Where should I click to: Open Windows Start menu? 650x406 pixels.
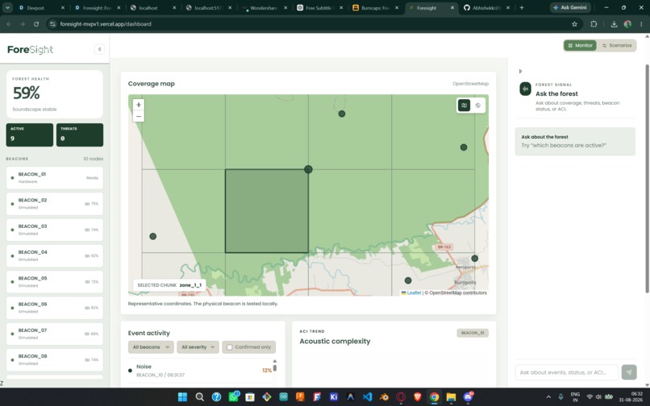coord(182,397)
